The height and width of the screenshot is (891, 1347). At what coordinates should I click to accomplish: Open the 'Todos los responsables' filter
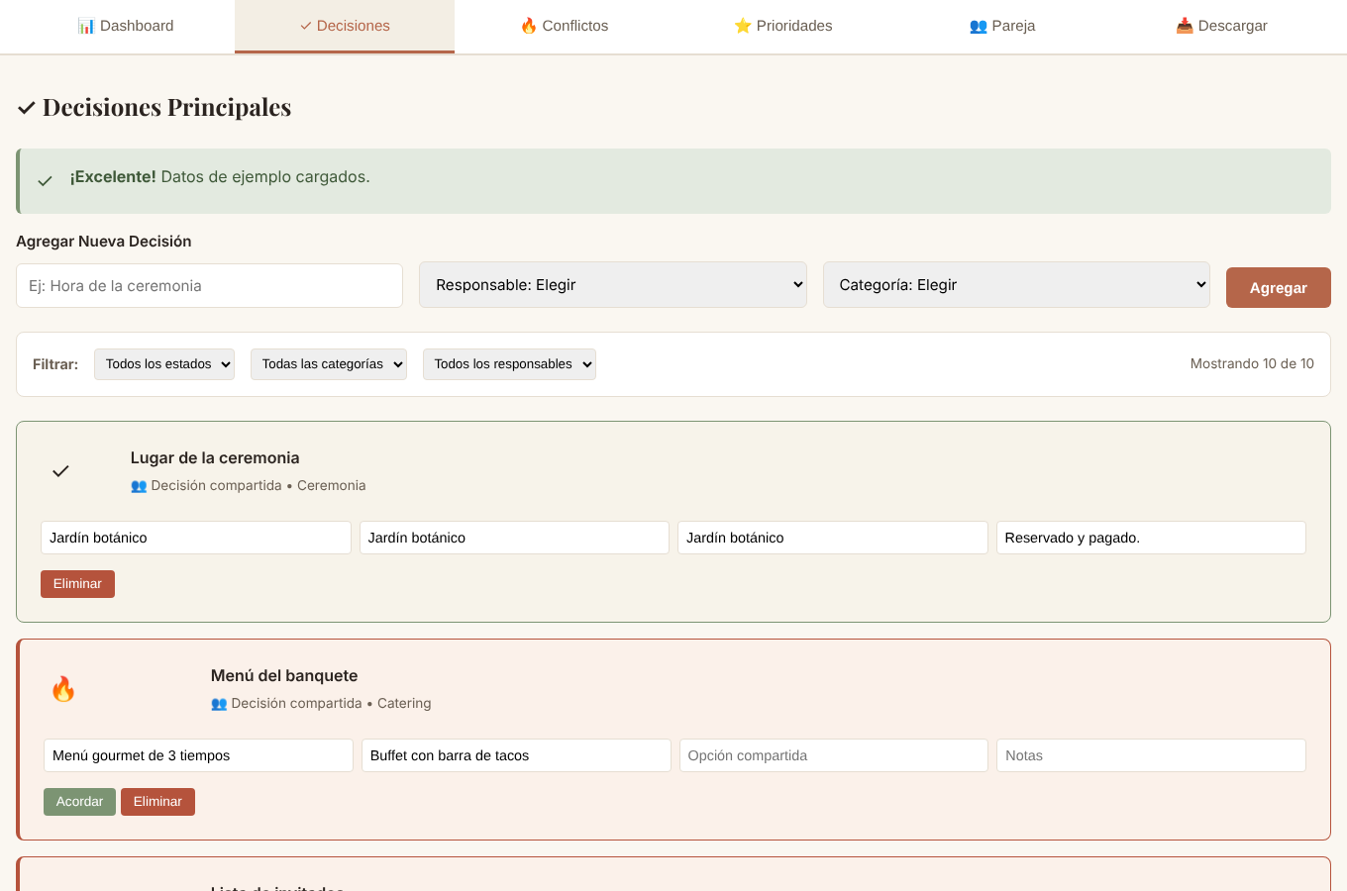[x=509, y=364]
